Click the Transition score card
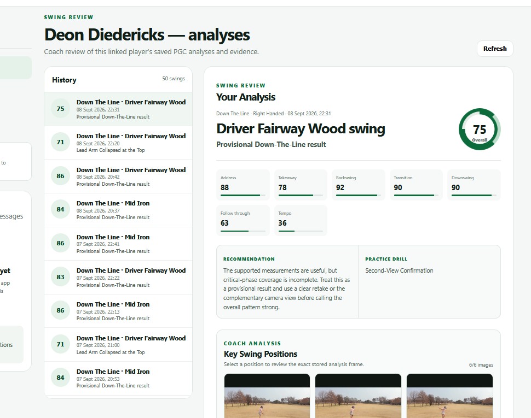 (416, 185)
